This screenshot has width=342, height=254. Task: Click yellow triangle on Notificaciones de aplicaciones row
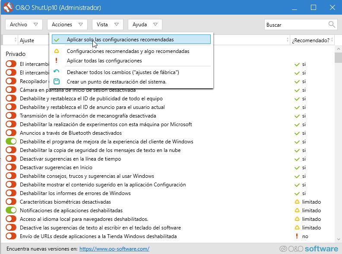[x=297, y=210]
